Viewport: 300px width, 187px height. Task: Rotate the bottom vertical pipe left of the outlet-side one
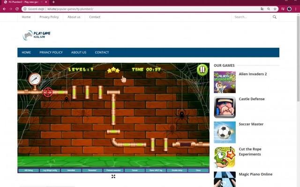coord(153,144)
